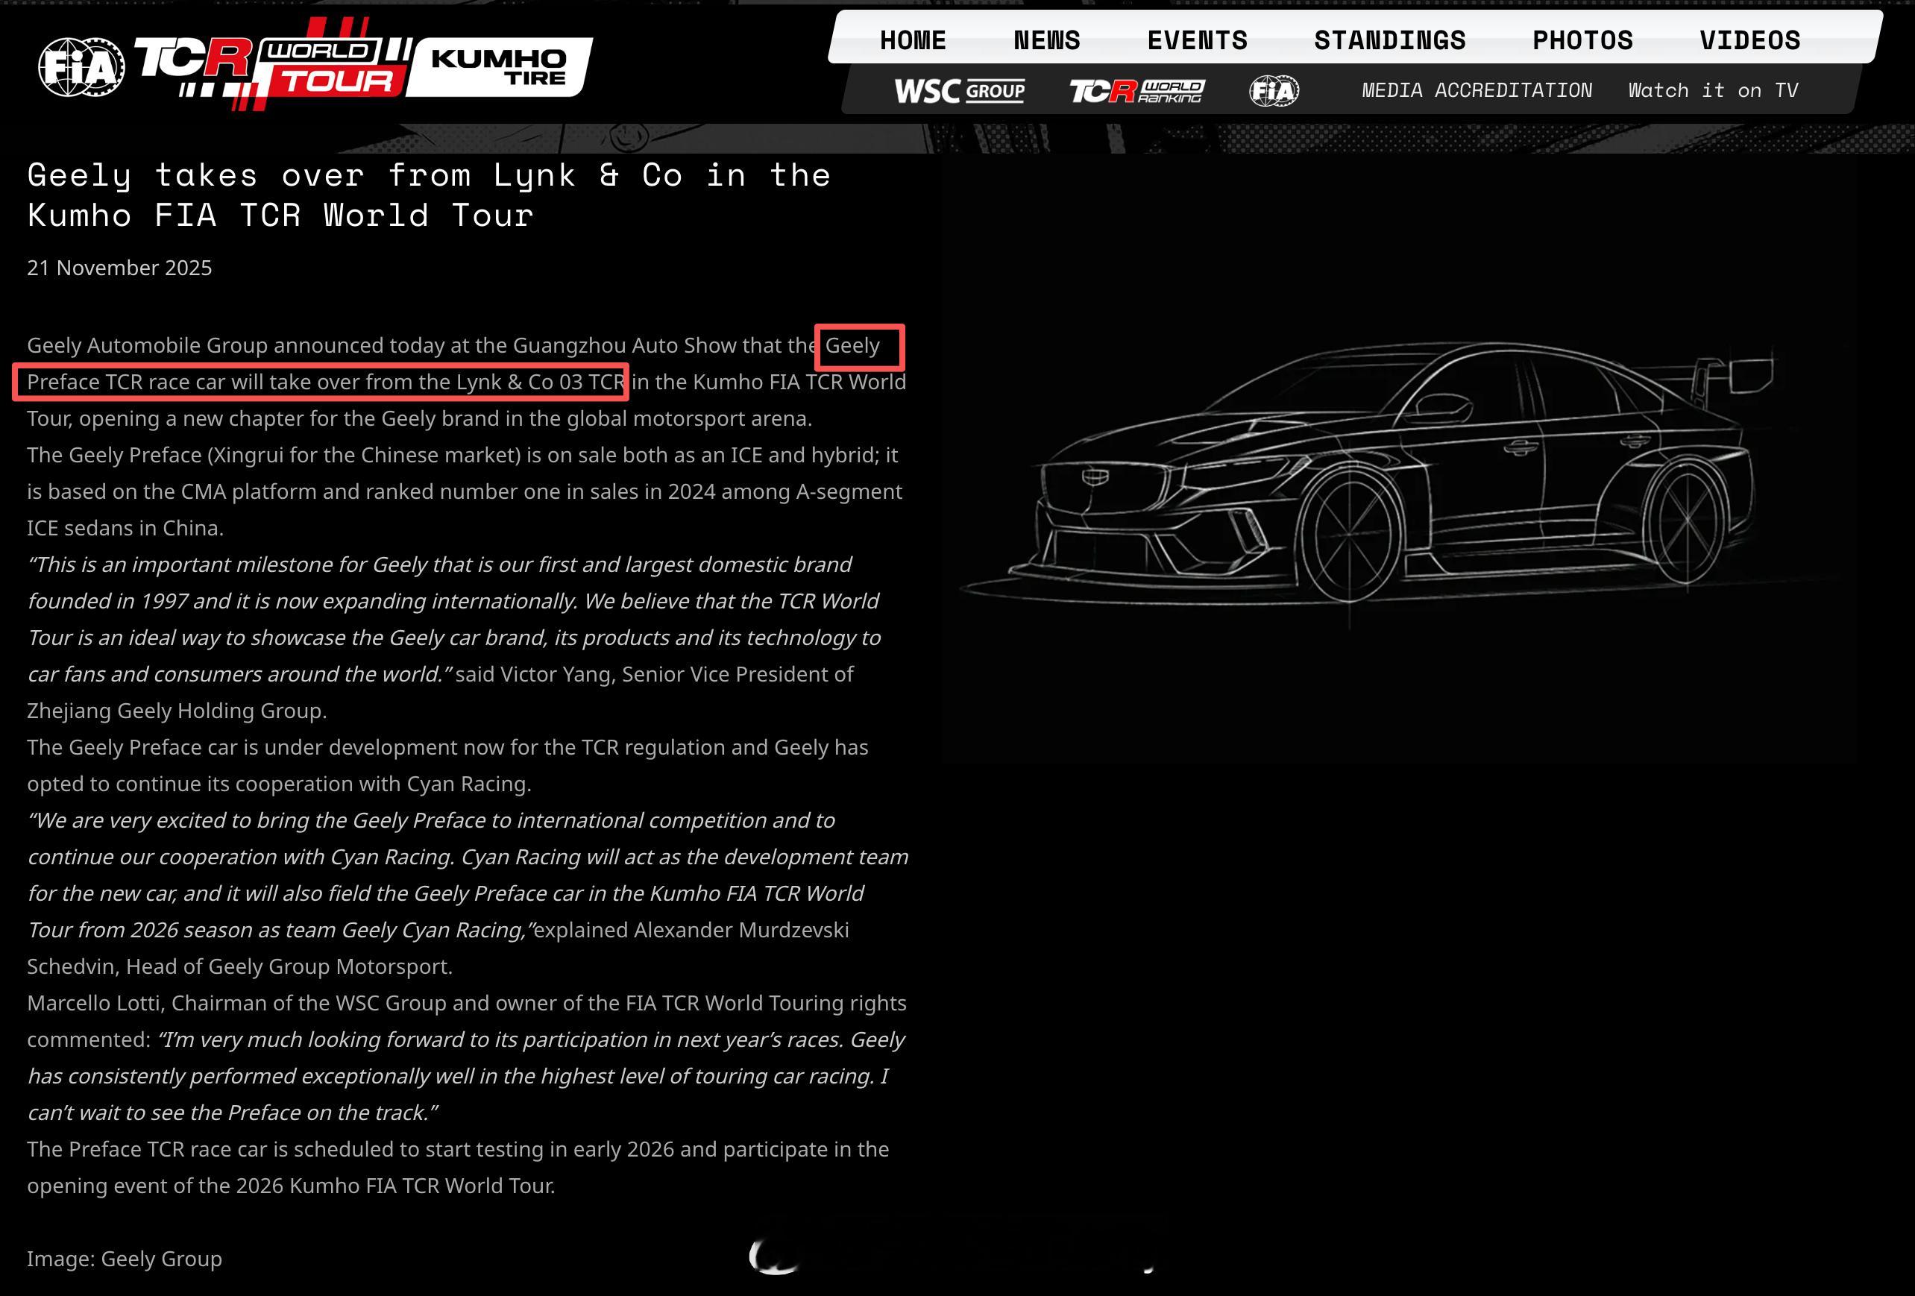Image resolution: width=1915 pixels, height=1296 pixels.
Task: Open the MEDIA ACCREDITATION link
Action: [1477, 91]
